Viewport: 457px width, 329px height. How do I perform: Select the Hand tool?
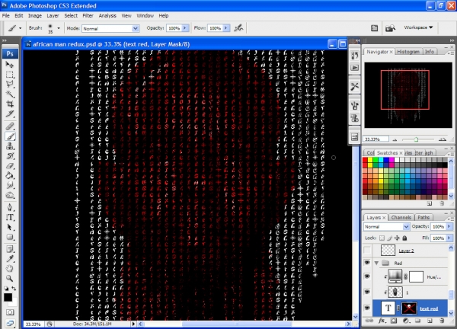[10, 269]
